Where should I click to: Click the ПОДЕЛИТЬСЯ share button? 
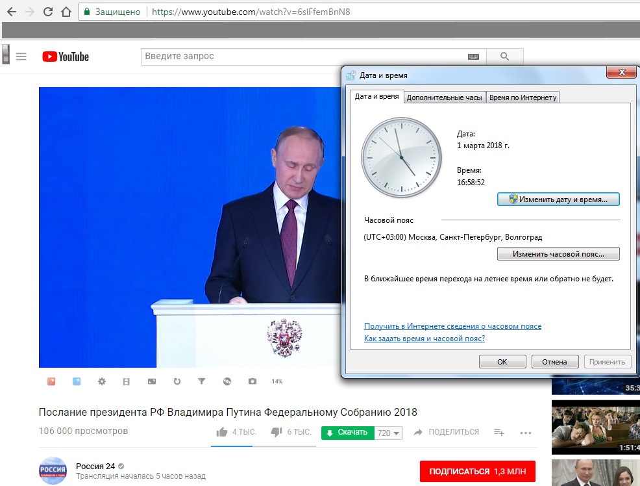(447, 432)
